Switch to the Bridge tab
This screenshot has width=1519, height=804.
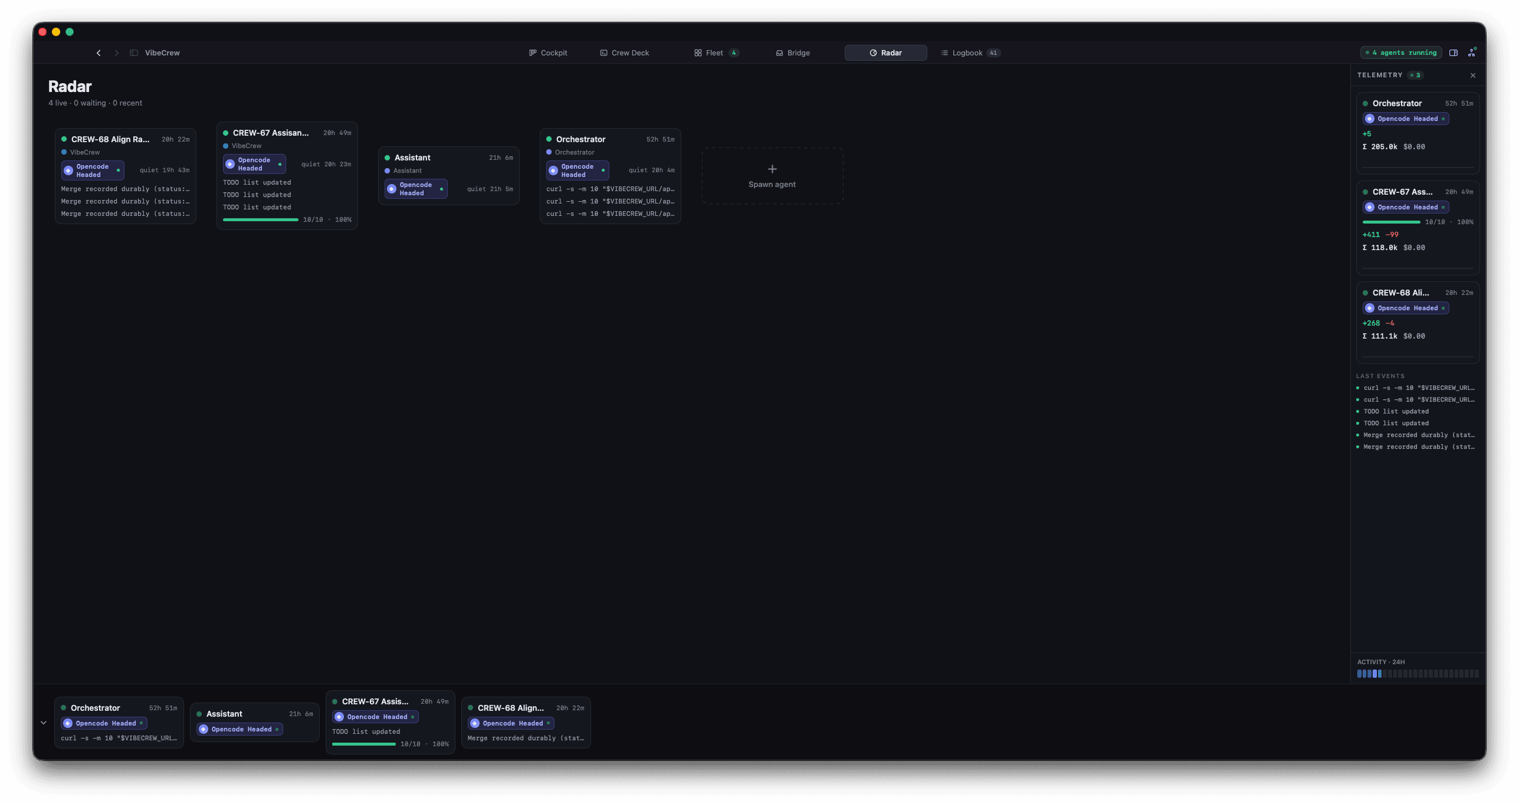[793, 53]
